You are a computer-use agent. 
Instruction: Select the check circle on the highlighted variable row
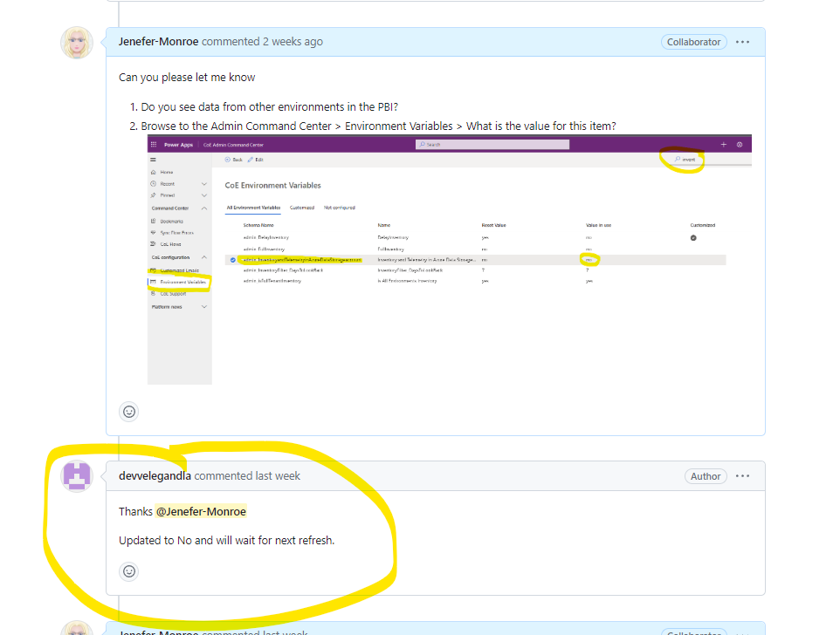pyautogui.click(x=232, y=259)
